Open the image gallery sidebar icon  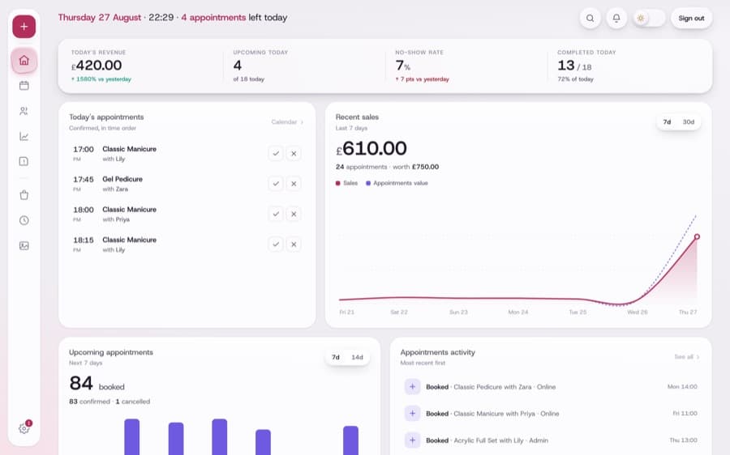point(24,245)
